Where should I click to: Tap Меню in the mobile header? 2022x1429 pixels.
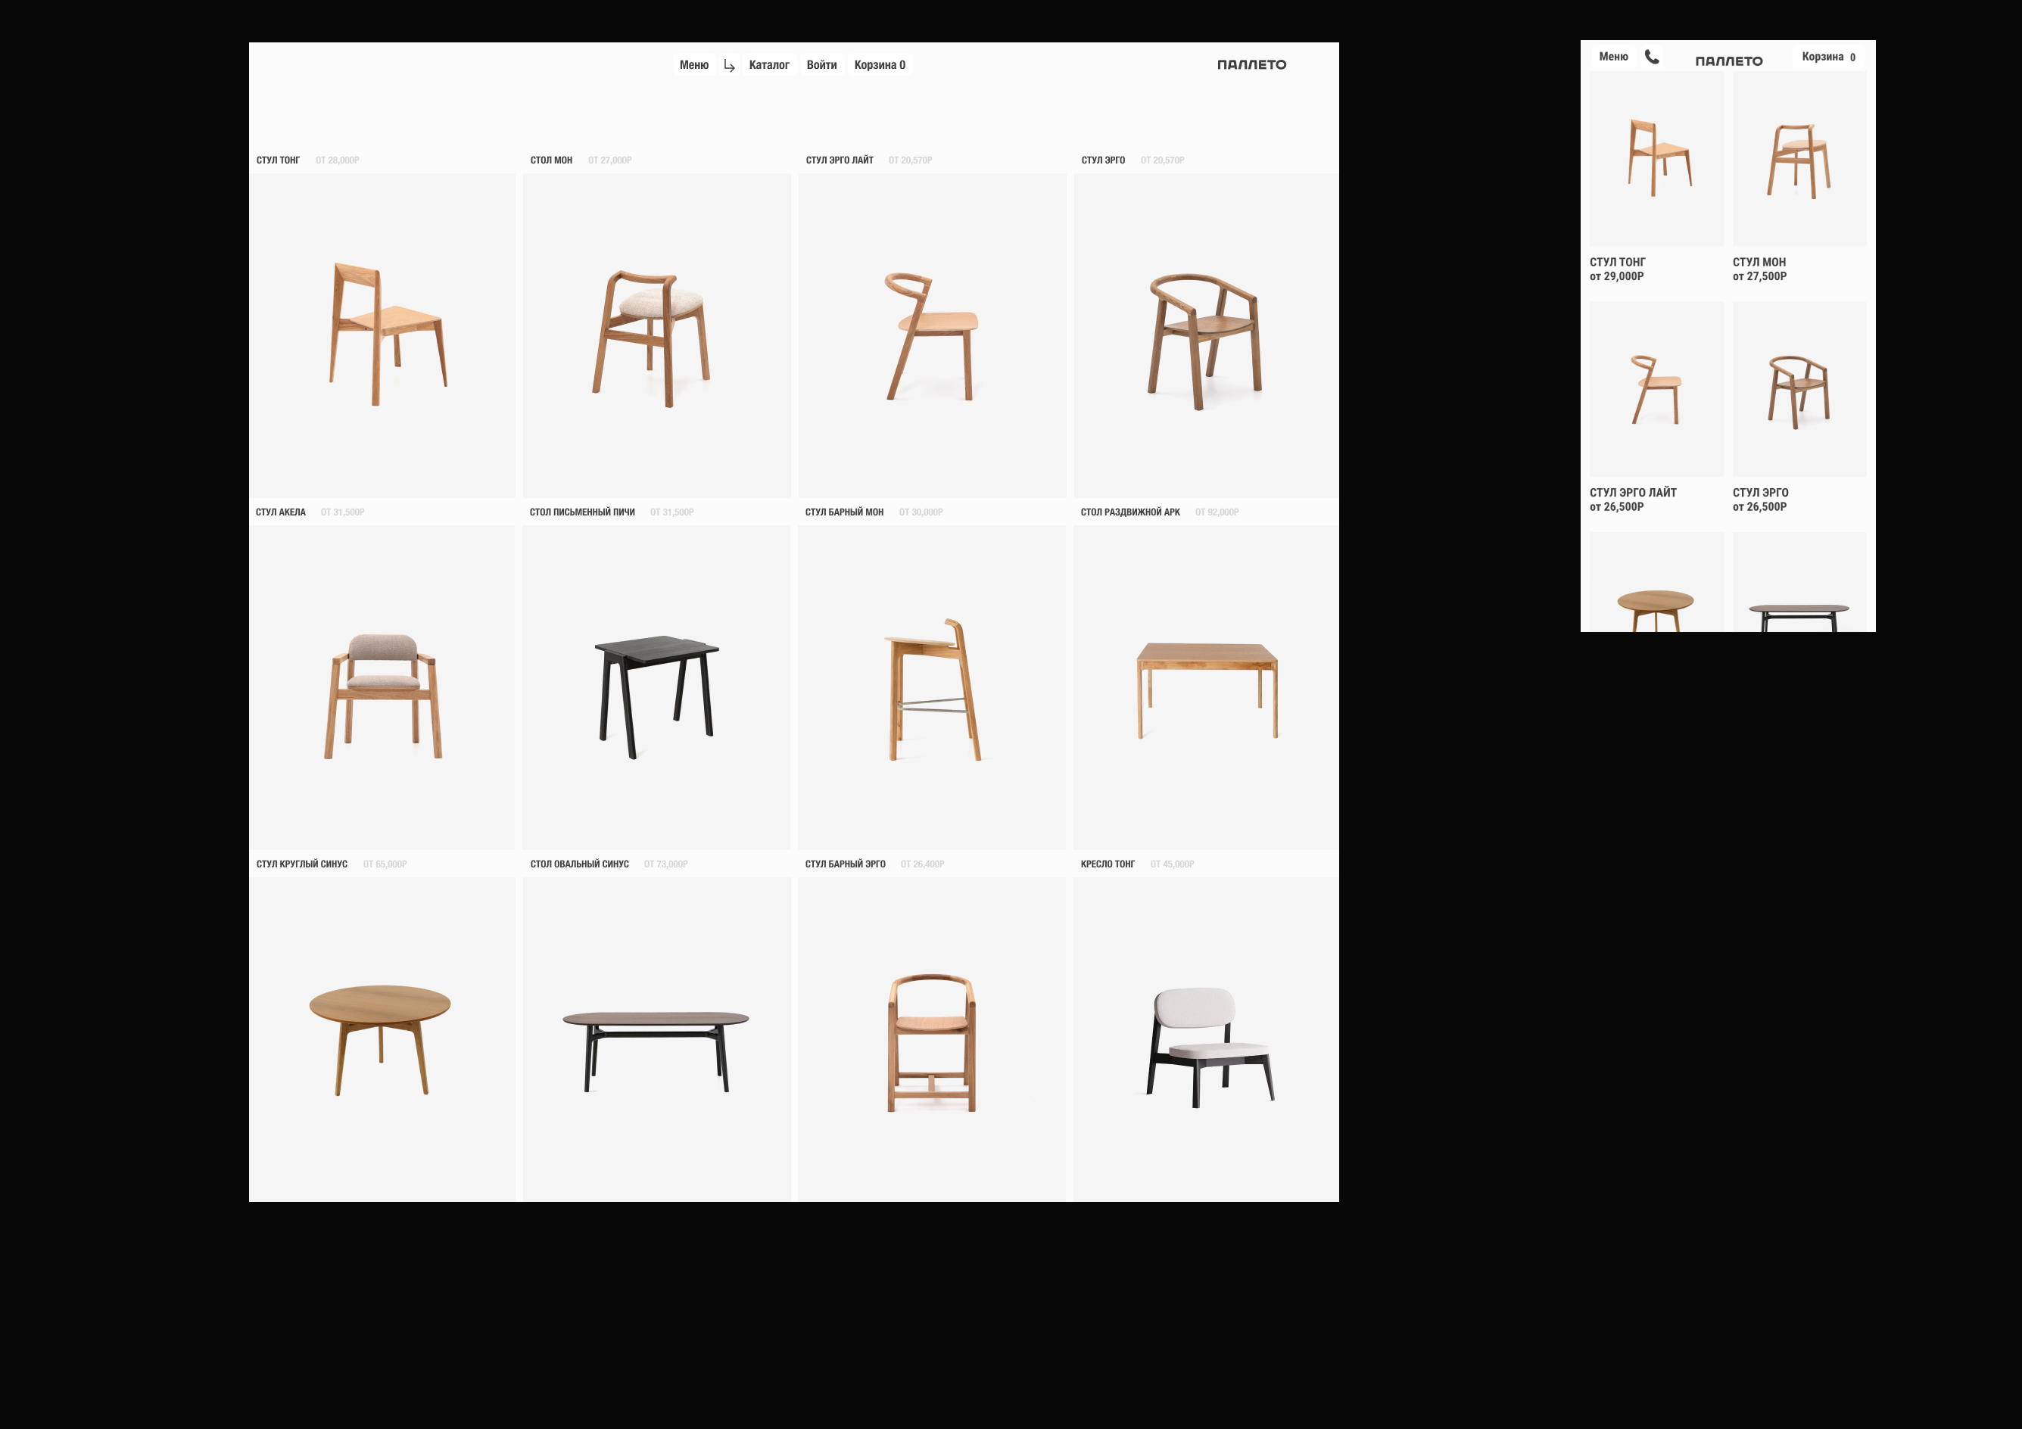[x=1612, y=56]
